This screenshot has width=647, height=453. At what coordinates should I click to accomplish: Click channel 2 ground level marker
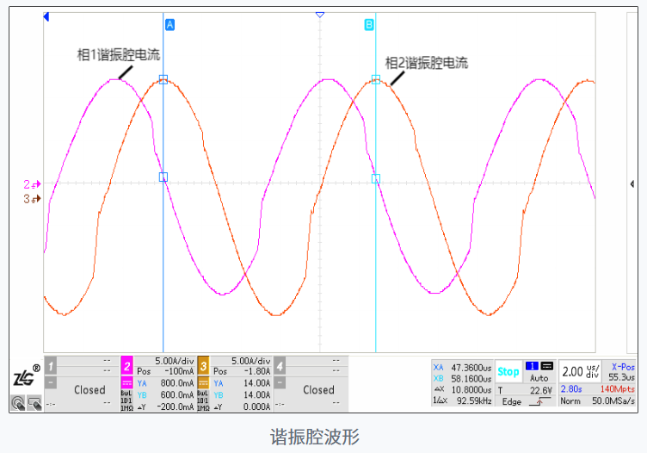tap(32, 184)
